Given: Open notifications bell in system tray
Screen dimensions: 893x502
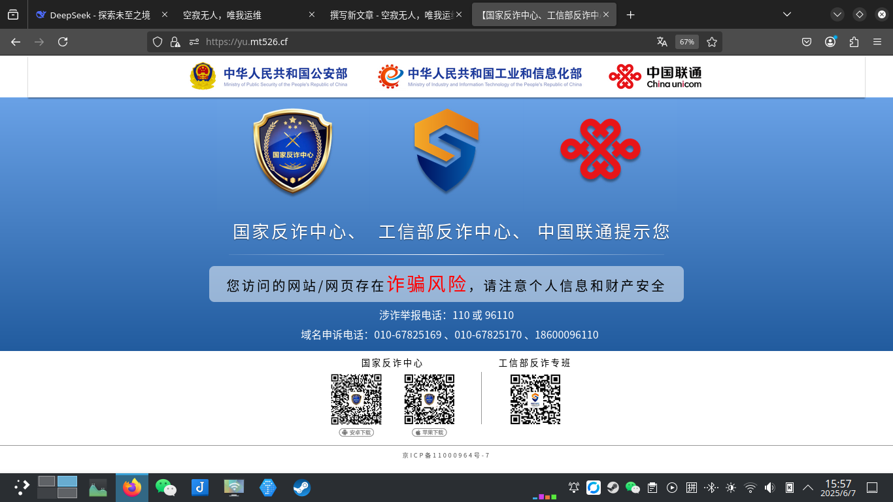Looking at the screenshot, I should pyautogui.click(x=574, y=488).
